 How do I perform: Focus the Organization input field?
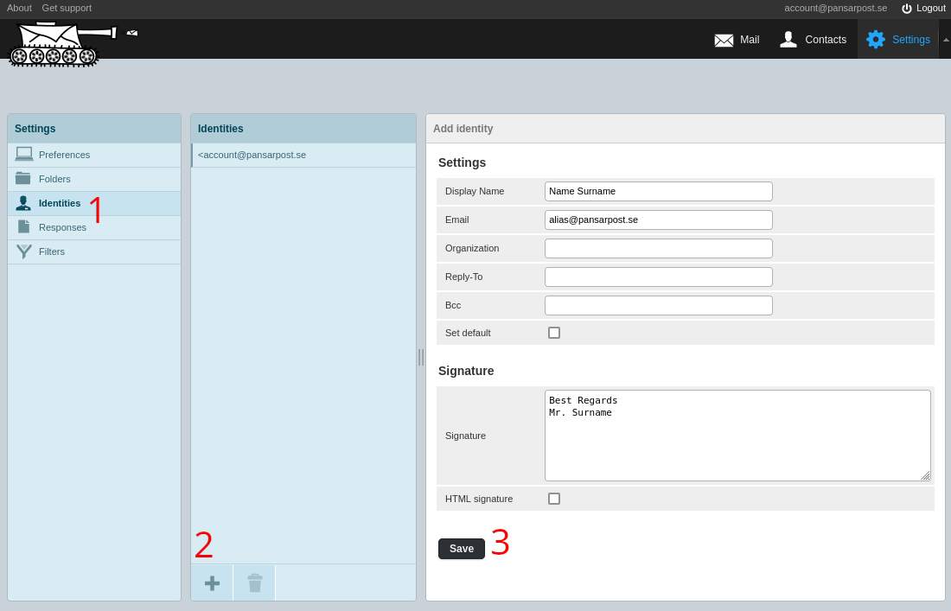pos(658,249)
